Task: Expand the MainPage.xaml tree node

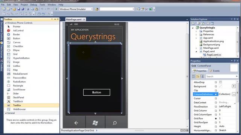Action: [x=197, y=48]
